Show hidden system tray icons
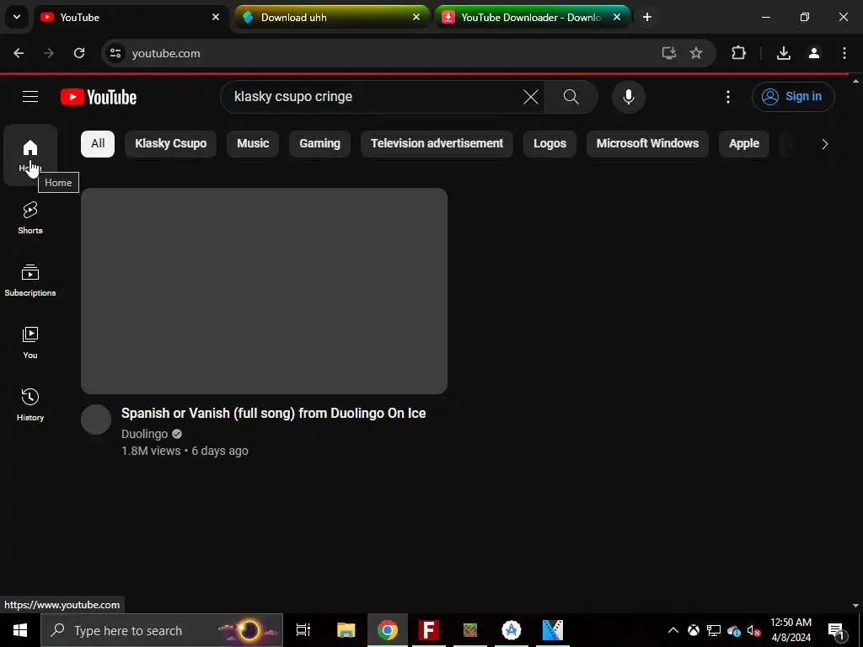863x647 pixels. 673,630
